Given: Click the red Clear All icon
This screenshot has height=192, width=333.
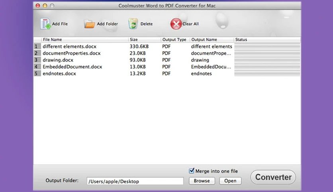Looking at the screenshot, I should (x=176, y=24).
